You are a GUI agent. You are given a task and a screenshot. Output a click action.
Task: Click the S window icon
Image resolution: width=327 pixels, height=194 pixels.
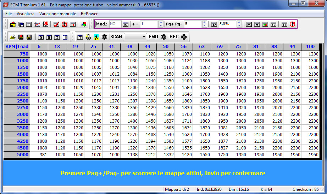pyautogui.click(x=273, y=24)
